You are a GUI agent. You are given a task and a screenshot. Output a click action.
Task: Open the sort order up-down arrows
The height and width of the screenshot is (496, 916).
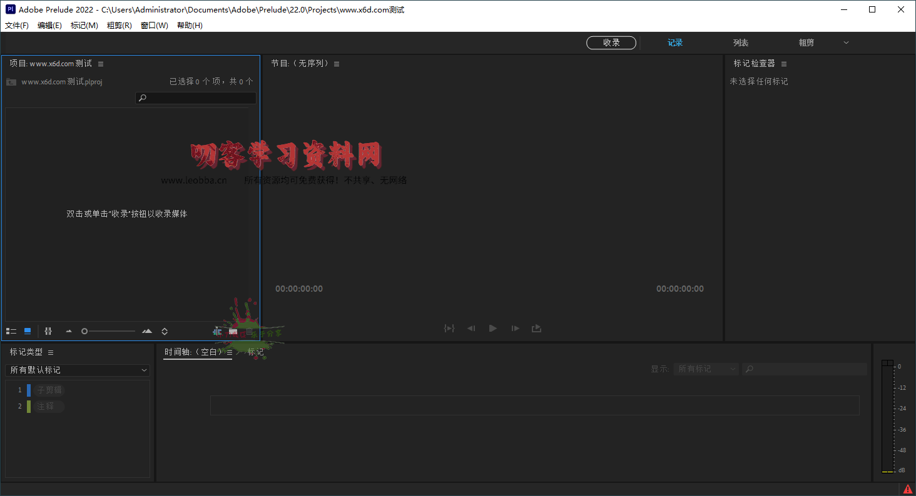165,331
